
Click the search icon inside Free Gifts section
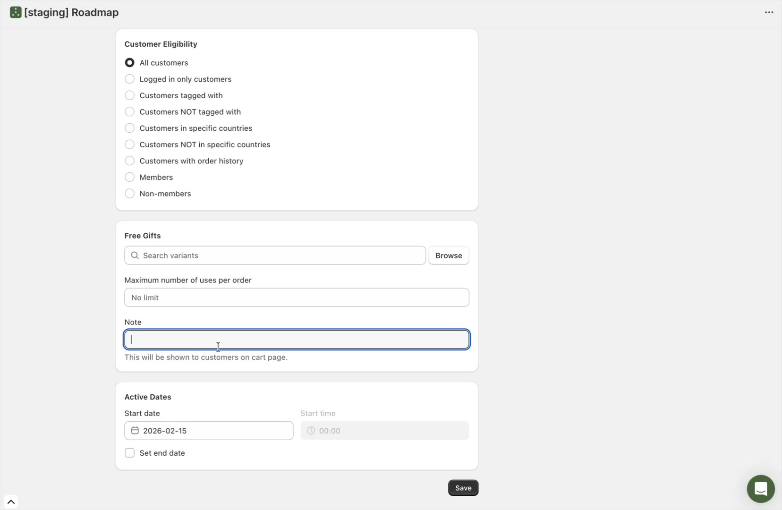point(135,255)
